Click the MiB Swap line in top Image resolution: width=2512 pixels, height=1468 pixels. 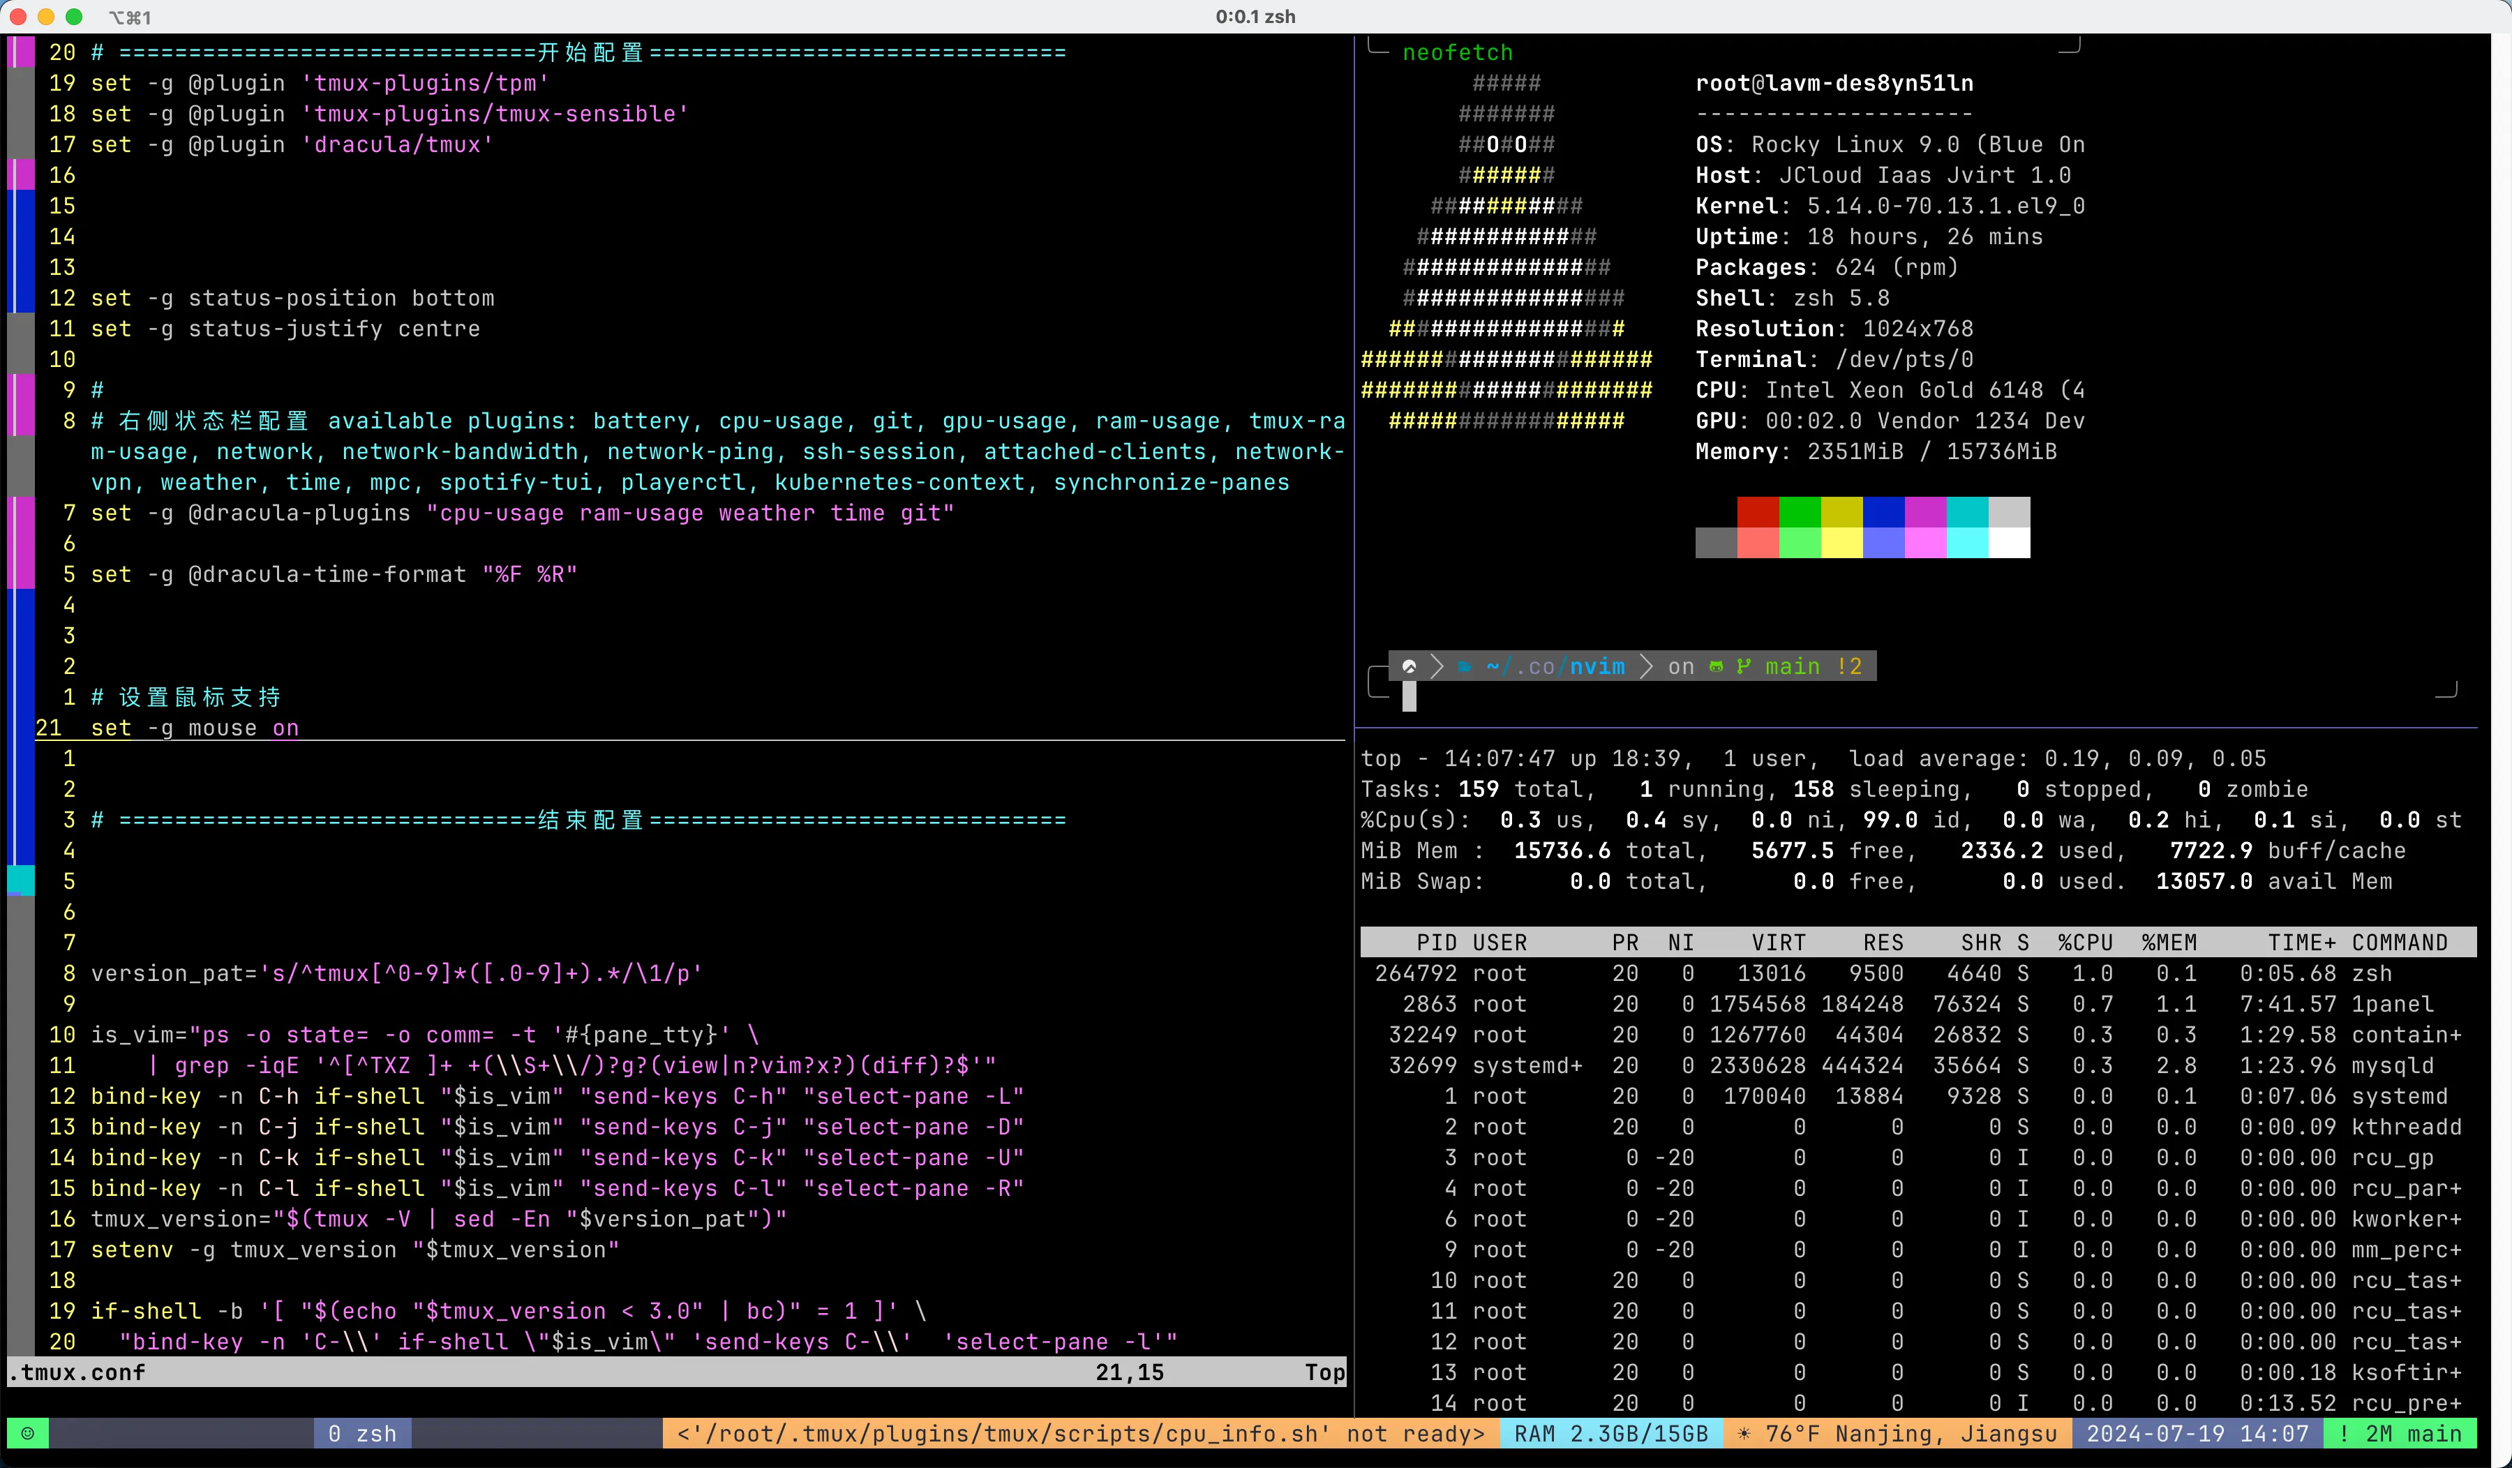1876,881
